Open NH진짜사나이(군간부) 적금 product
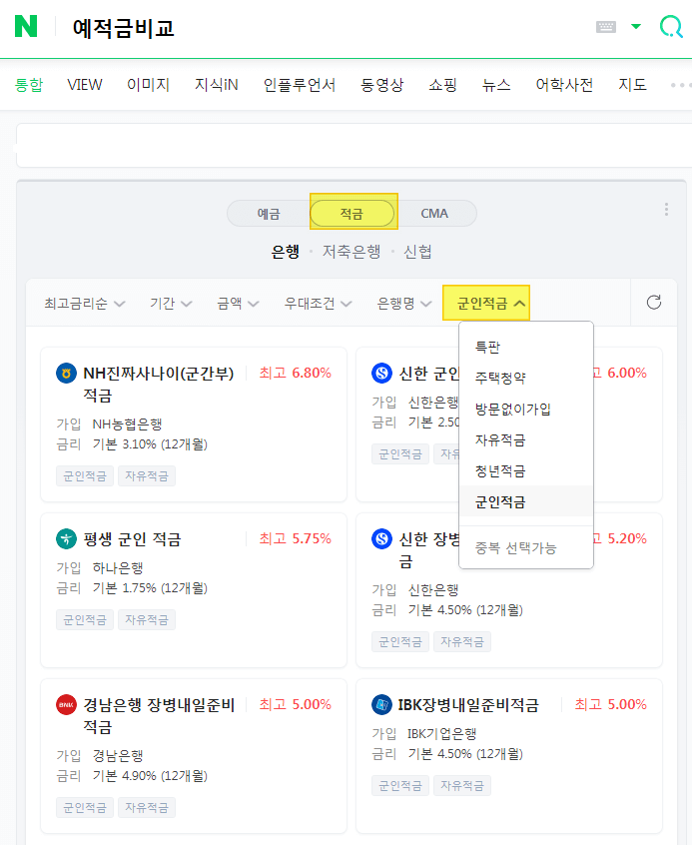Image resolution: width=692 pixels, height=845 pixels. (x=159, y=384)
